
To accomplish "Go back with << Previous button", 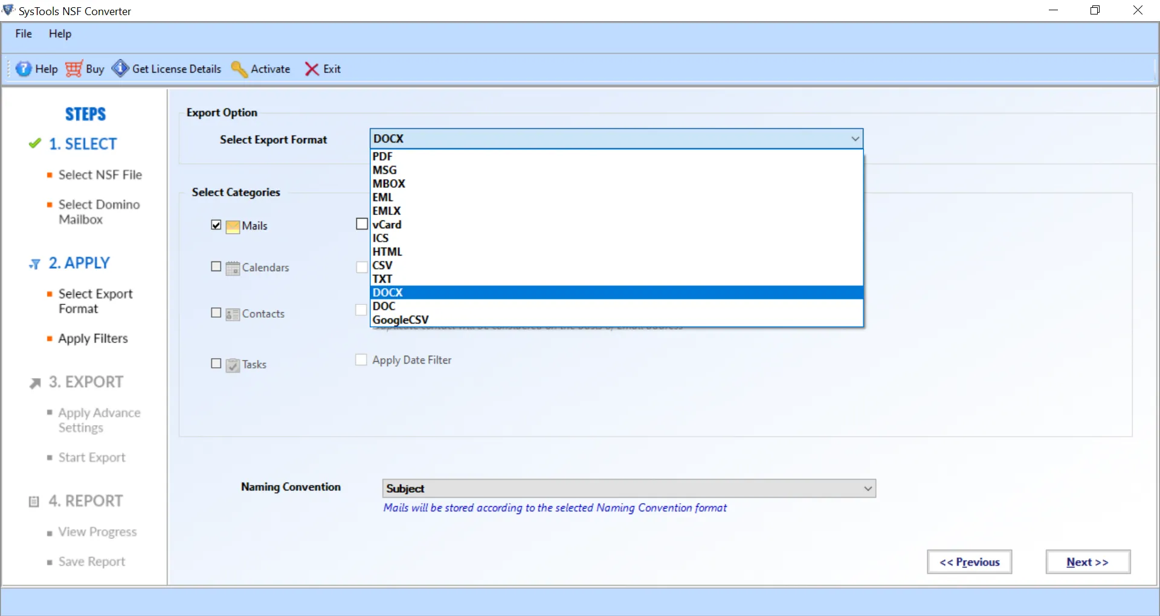I will click(x=969, y=562).
